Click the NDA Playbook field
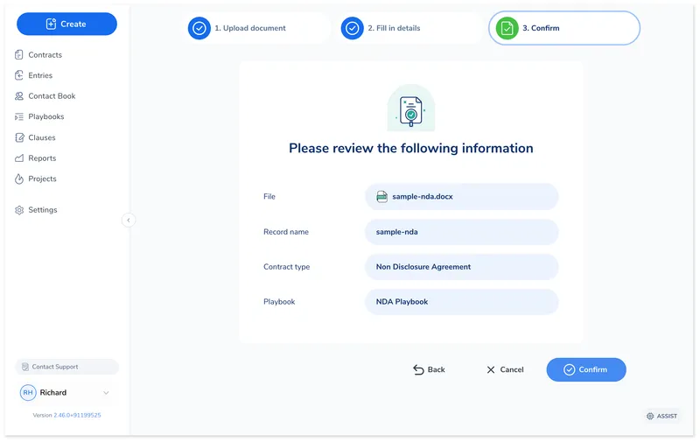Viewport: 700px width, 442px height. [x=462, y=302]
